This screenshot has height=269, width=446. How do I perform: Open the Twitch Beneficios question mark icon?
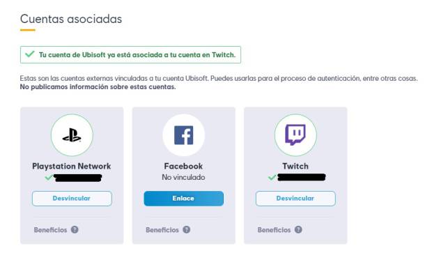pyautogui.click(x=298, y=229)
